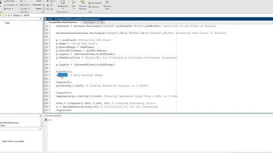
Task: Click the highlighted show(p) text on line 27
Action: click(63, 75)
